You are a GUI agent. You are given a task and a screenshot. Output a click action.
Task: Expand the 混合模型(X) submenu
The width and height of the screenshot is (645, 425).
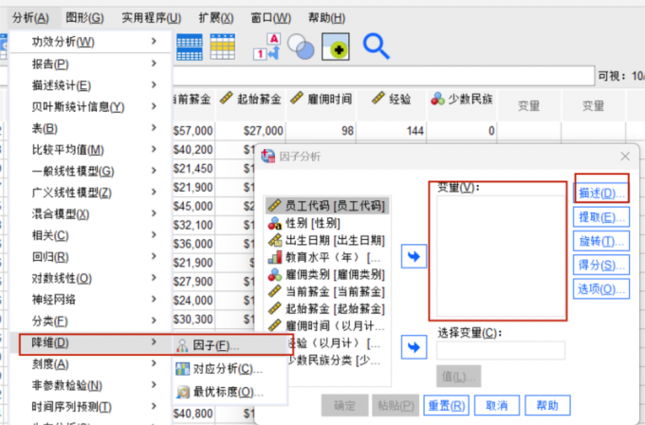[x=90, y=214]
